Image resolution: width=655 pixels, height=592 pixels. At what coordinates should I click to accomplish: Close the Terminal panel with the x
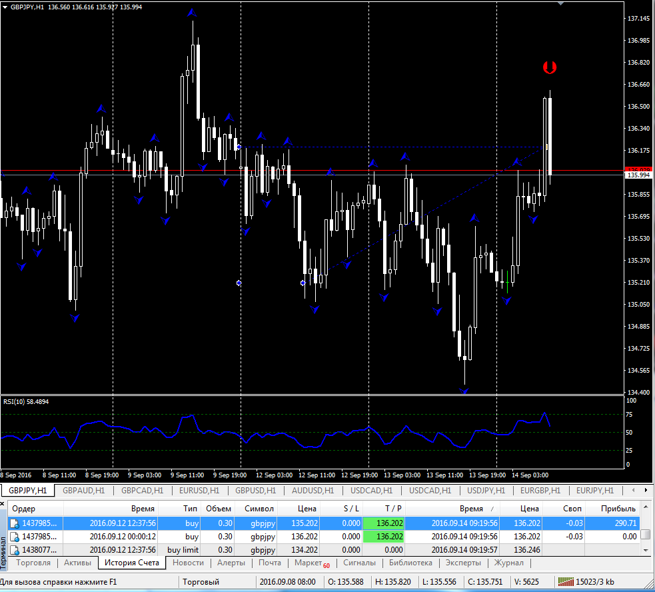point(2,504)
